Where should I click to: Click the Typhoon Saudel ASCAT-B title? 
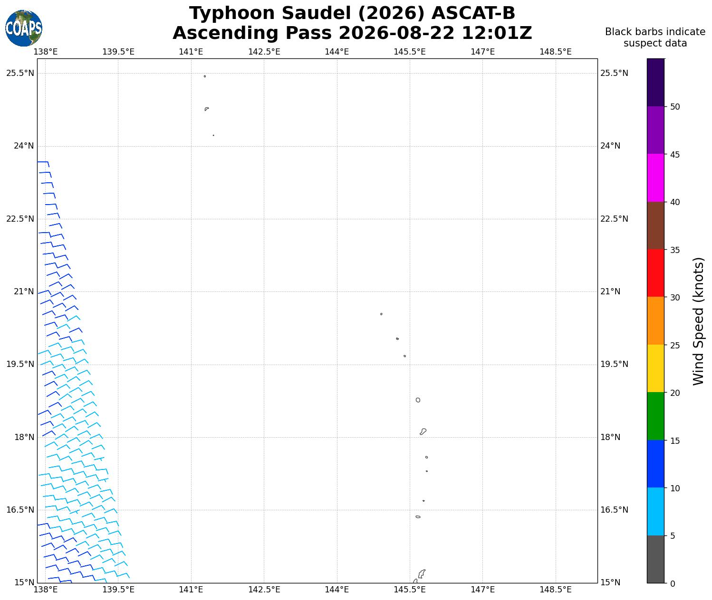tap(352, 13)
